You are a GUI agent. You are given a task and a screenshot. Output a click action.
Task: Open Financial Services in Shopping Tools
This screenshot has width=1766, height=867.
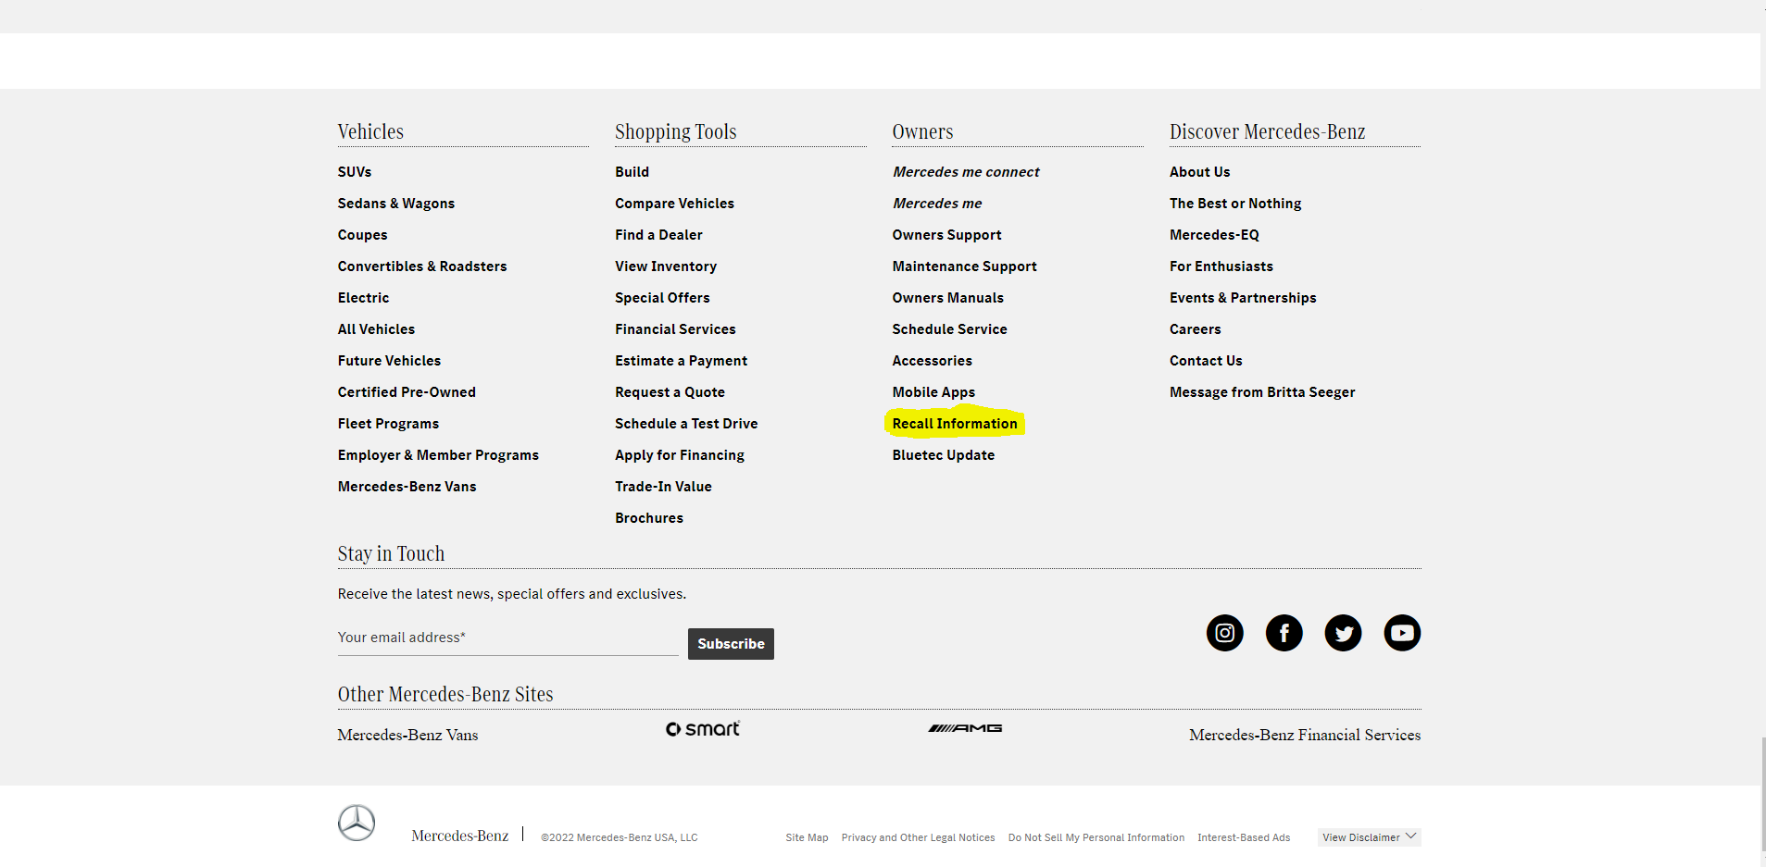[x=675, y=329]
